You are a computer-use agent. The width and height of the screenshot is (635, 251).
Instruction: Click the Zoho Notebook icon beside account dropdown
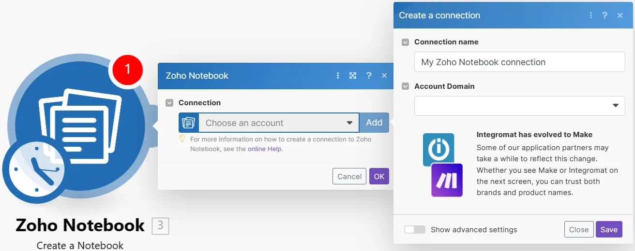coord(189,123)
